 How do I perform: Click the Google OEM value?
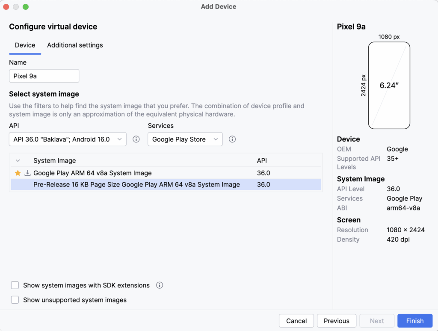397,149
